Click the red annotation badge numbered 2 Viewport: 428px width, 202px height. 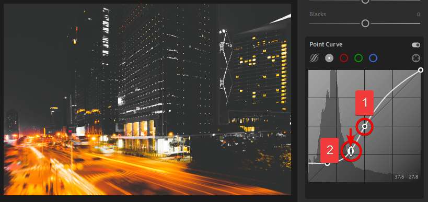coord(329,150)
